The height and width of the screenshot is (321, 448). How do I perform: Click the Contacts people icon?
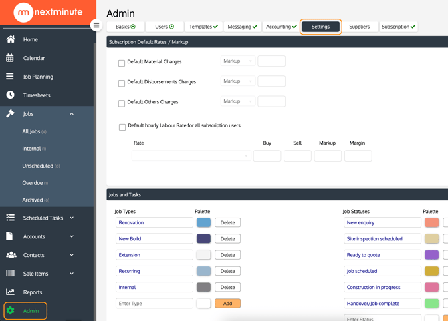[11, 255]
